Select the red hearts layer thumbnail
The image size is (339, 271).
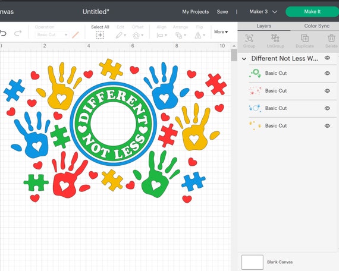point(255,91)
